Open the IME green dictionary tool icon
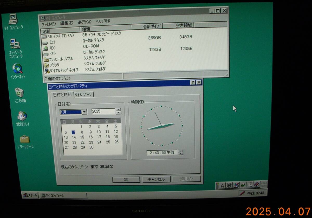312x218 pixels. (243, 185)
